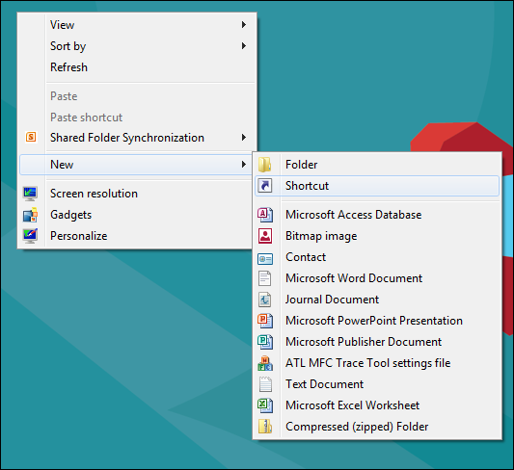Create new ATL MFC Trace Tool settings file

(377, 363)
